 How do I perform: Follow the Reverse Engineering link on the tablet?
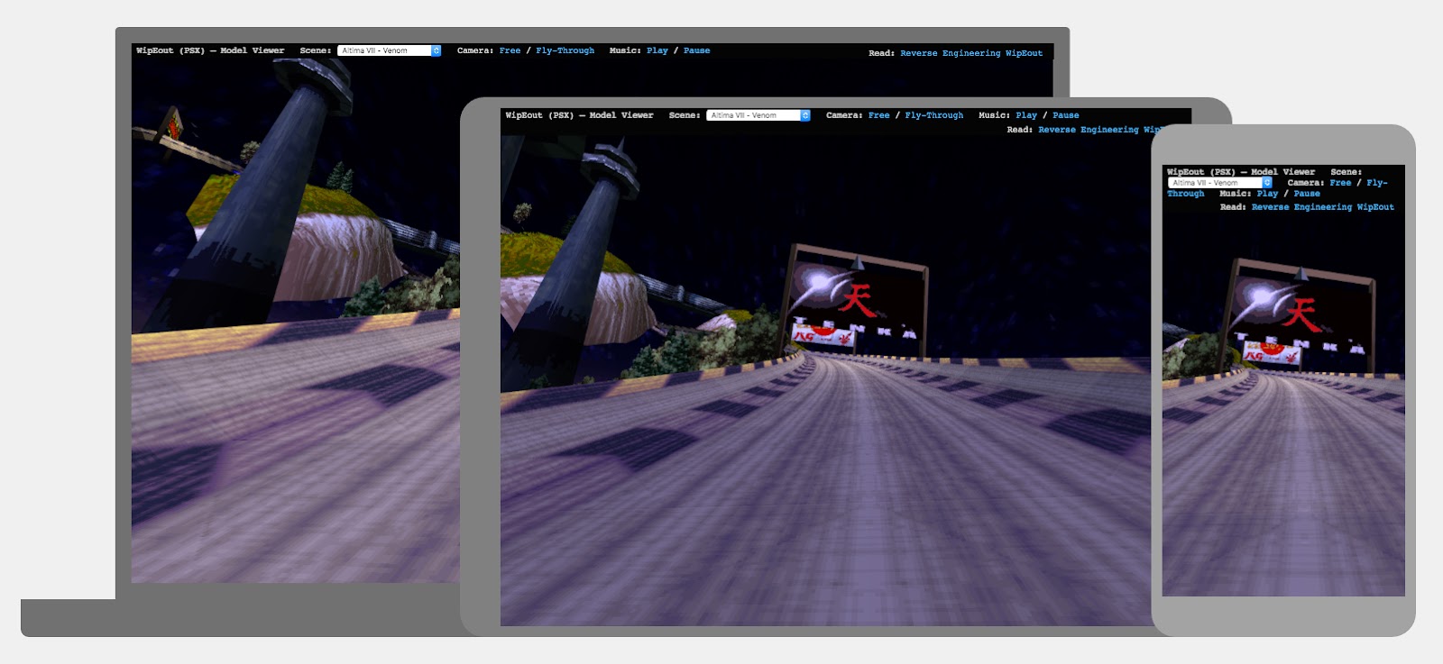[x=1098, y=130]
